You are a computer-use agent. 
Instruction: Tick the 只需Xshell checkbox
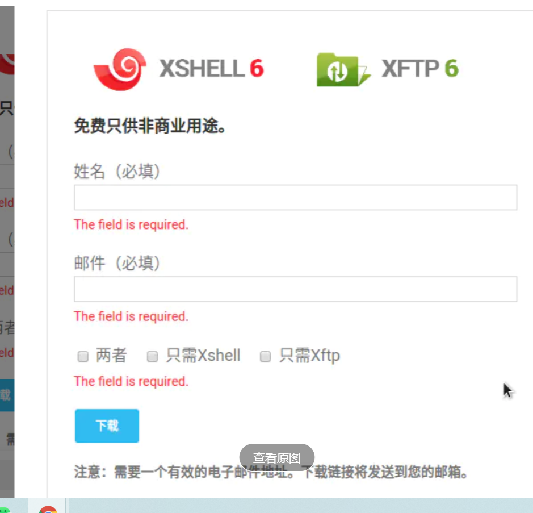pos(152,357)
